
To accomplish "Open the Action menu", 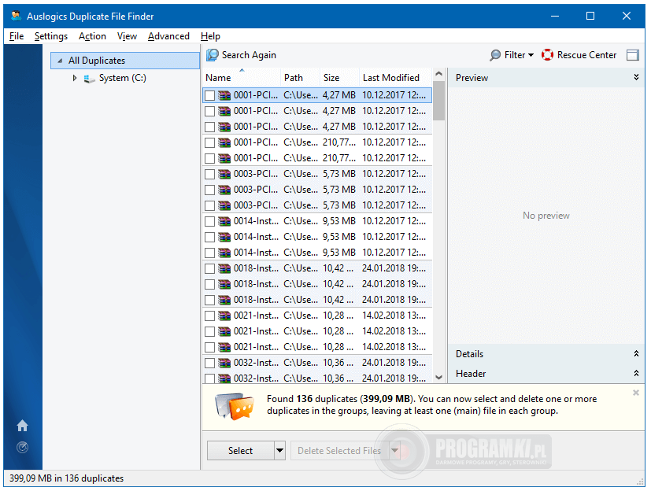I will (92, 36).
